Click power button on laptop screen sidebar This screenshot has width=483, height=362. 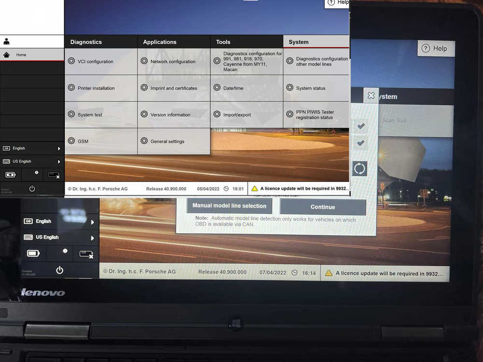click(60, 270)
